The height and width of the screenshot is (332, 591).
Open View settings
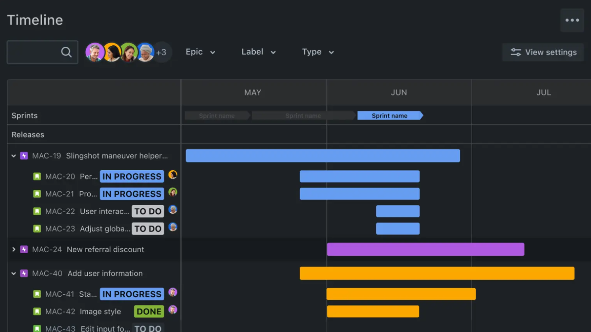[543, 52]
